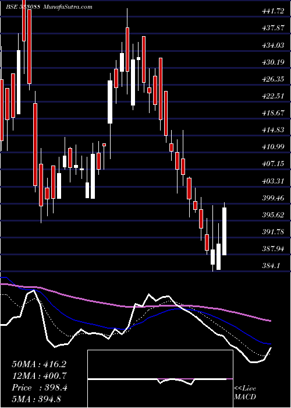Click the MunafaSutra.com text at the top

[68, 7]
